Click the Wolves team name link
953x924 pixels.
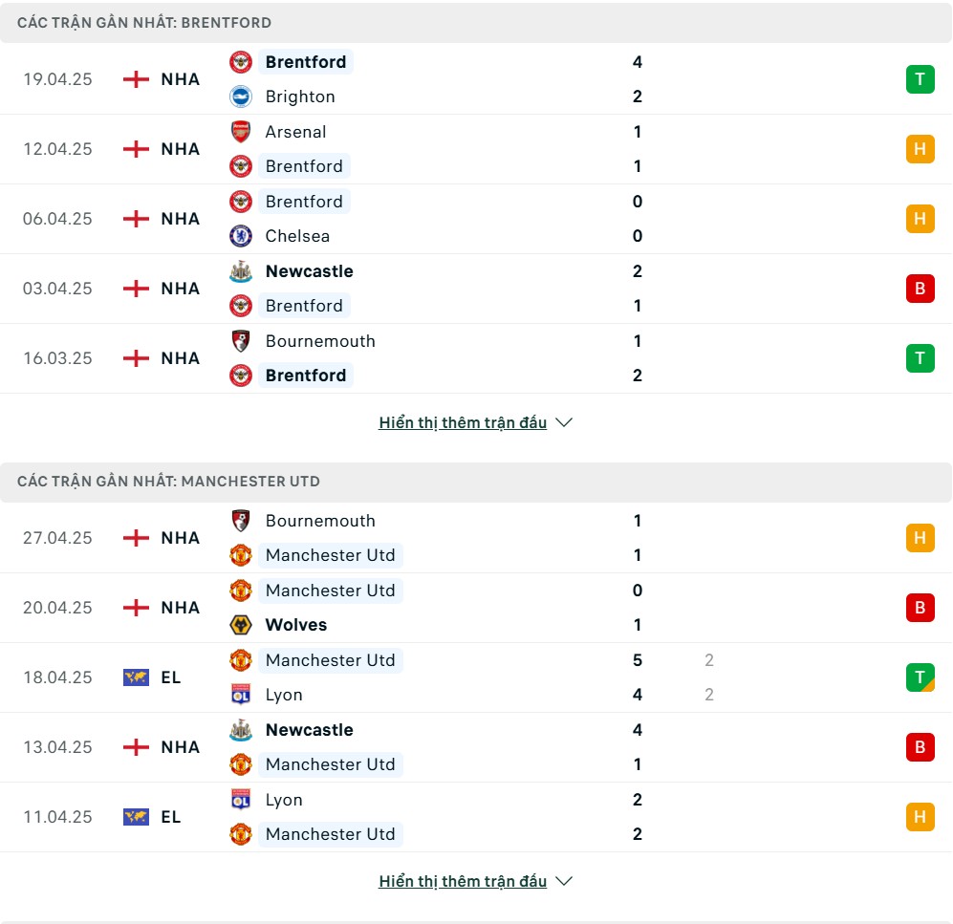tap(296, 625)
